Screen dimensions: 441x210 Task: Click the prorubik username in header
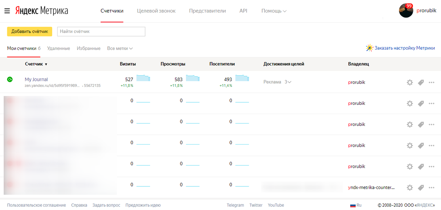coord(427,11)
